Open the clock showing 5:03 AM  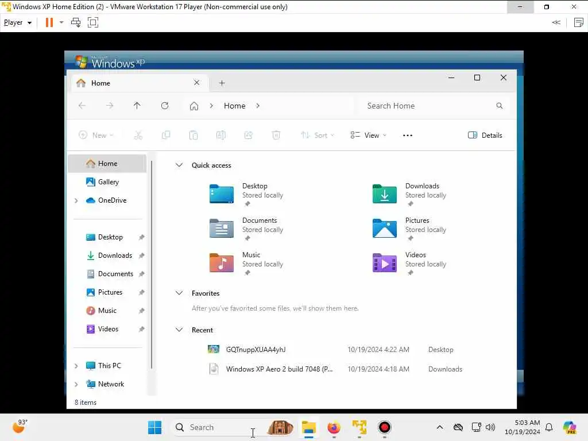[523, 427]
